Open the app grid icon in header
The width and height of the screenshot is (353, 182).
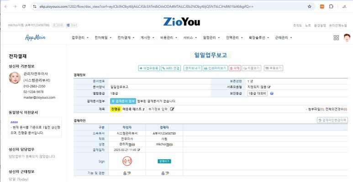point(336,37)
